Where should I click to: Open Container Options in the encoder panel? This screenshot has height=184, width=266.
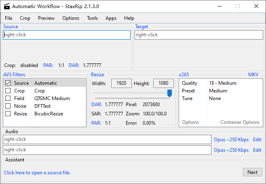click(x=240, y=122)
